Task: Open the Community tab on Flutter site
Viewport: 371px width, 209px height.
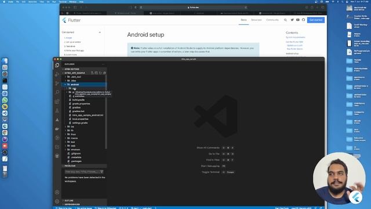Action: point(272,20)
